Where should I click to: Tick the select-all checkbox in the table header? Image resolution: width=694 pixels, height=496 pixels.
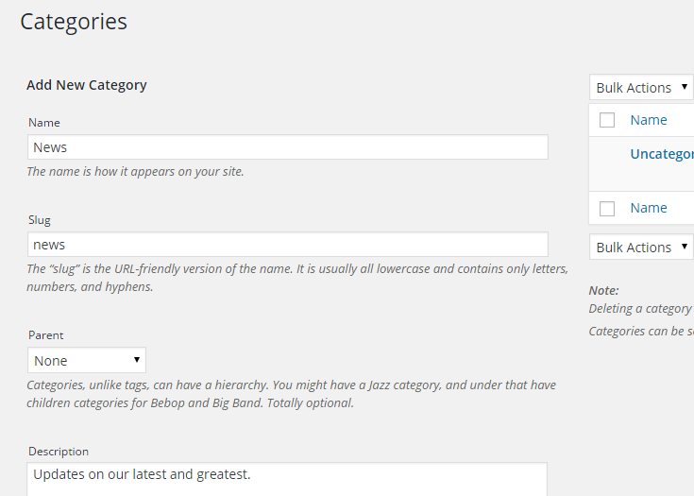[x=607, y=120]
